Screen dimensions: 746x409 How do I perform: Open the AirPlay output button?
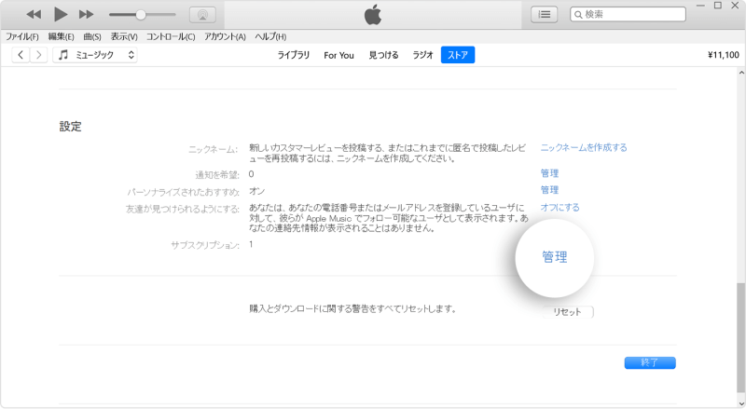pos(202,15)
